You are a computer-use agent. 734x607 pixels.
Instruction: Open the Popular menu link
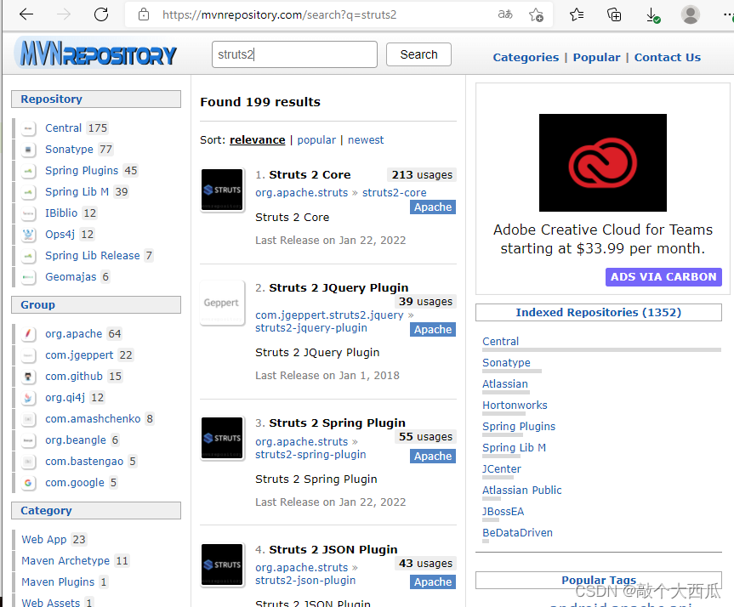coord(596,57)
